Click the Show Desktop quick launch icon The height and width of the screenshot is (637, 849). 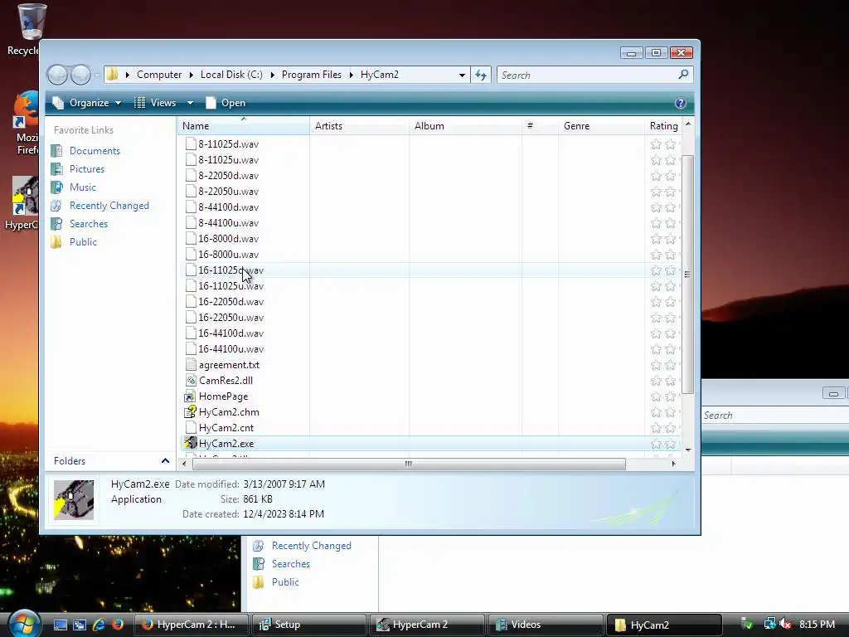tap(60, 625)
